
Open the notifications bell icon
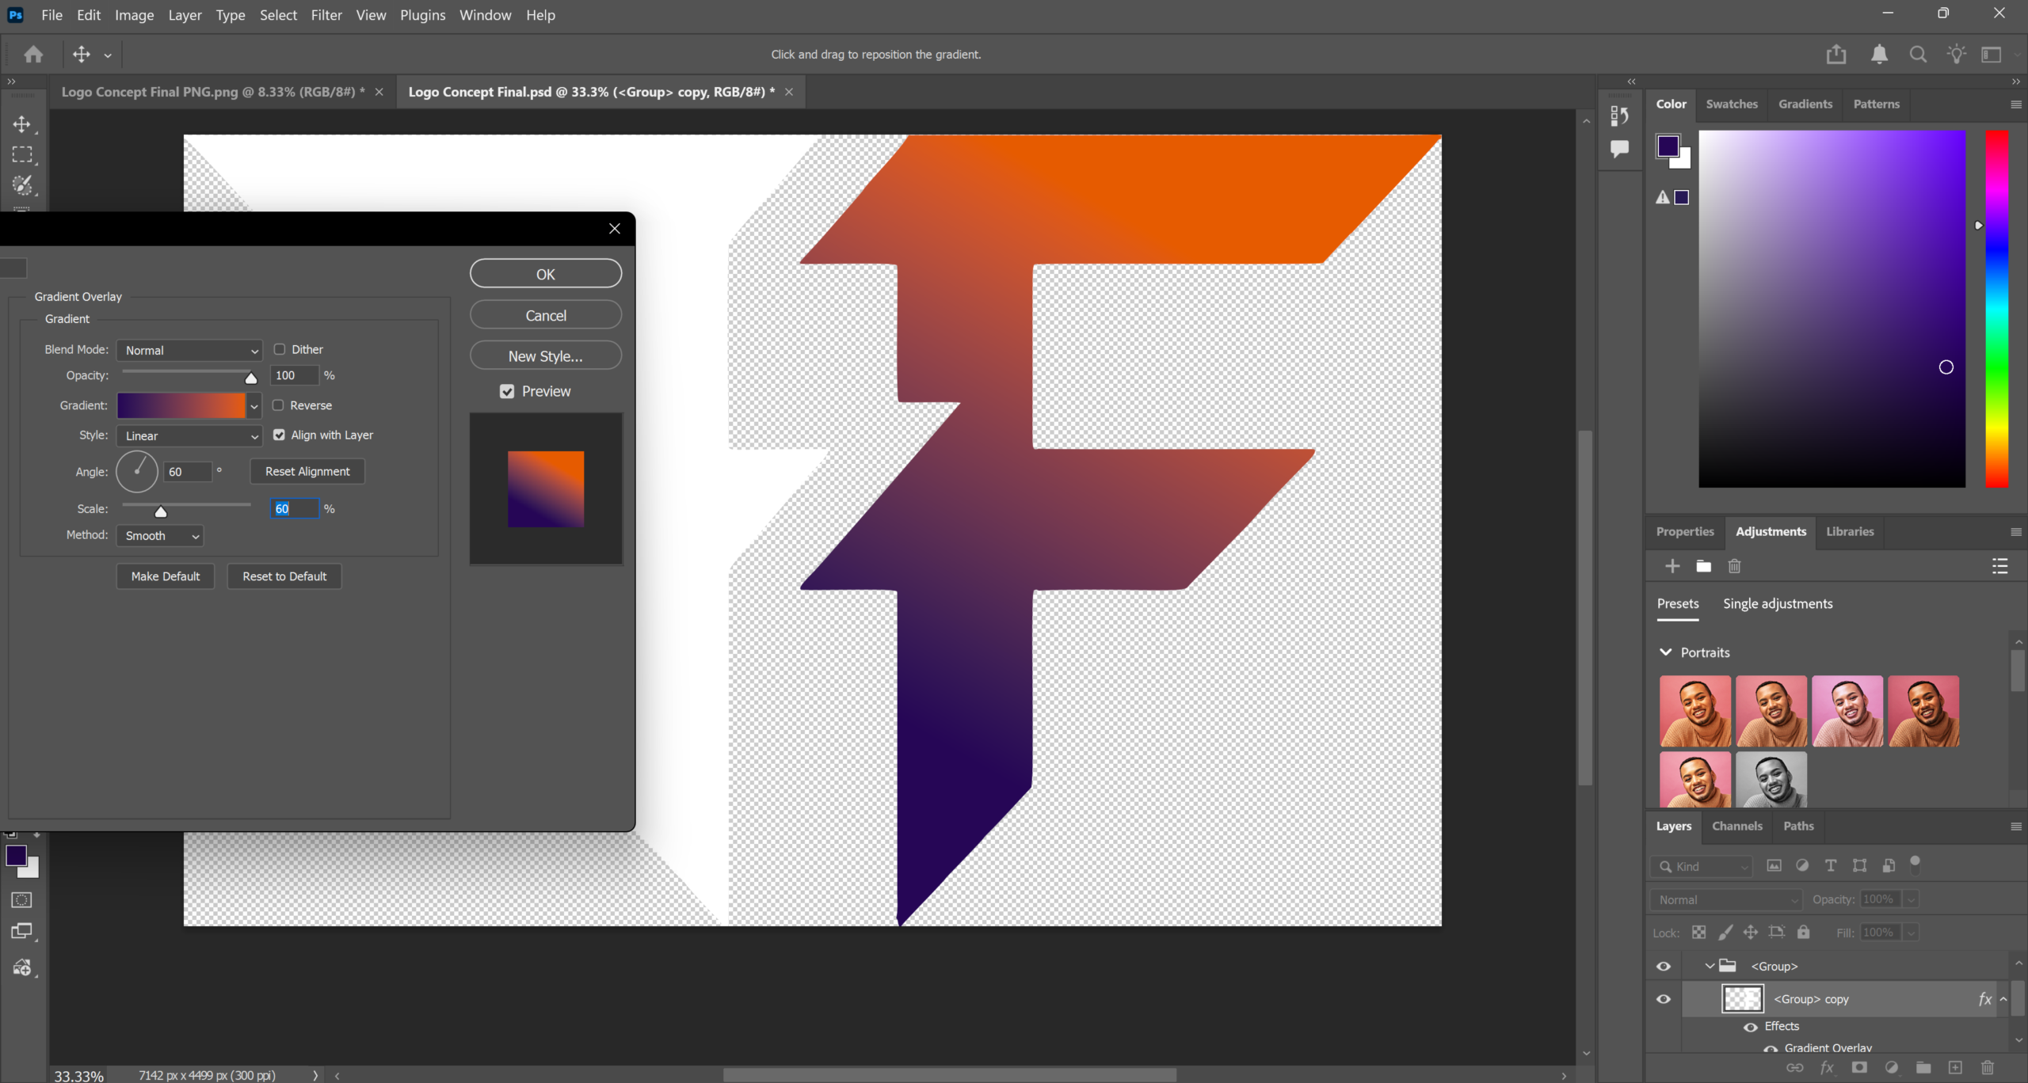coord(1879,55)
